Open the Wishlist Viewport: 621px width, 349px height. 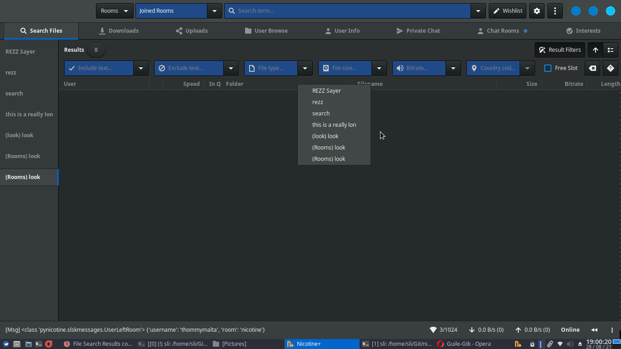coord(507,10)
